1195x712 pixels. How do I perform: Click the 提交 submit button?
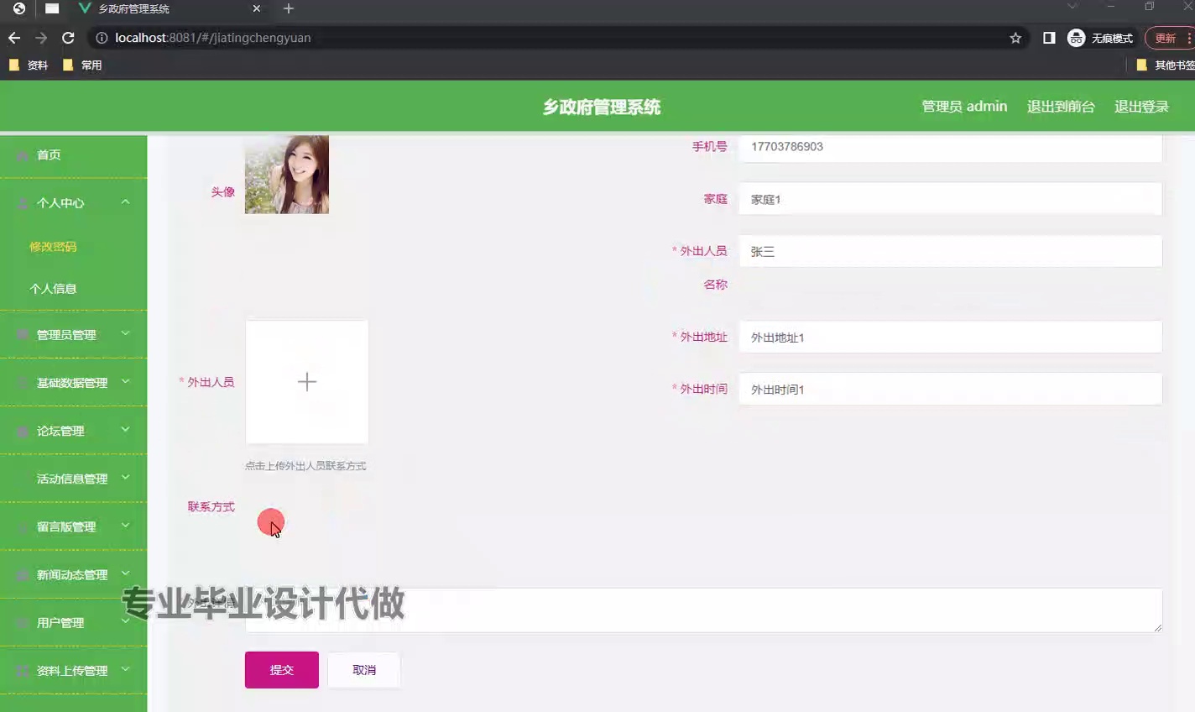click(x=281, y=669)
